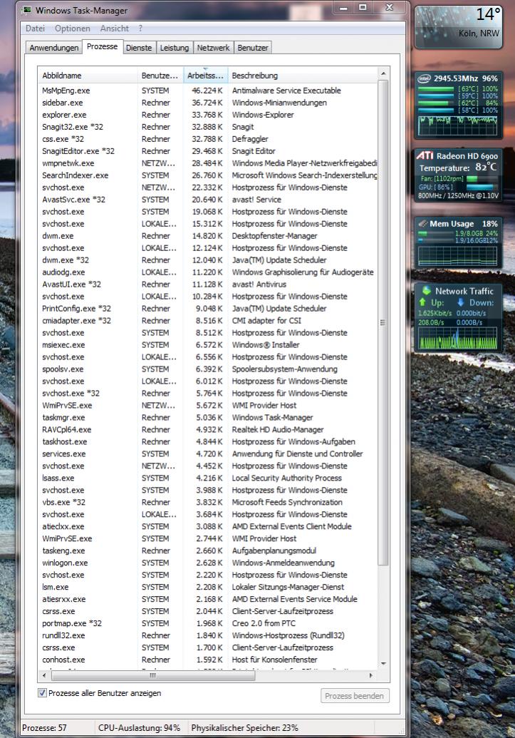Select the cmiadapter.exe *32 process
This screenshot has height=738, width=515.
[208, 321]
